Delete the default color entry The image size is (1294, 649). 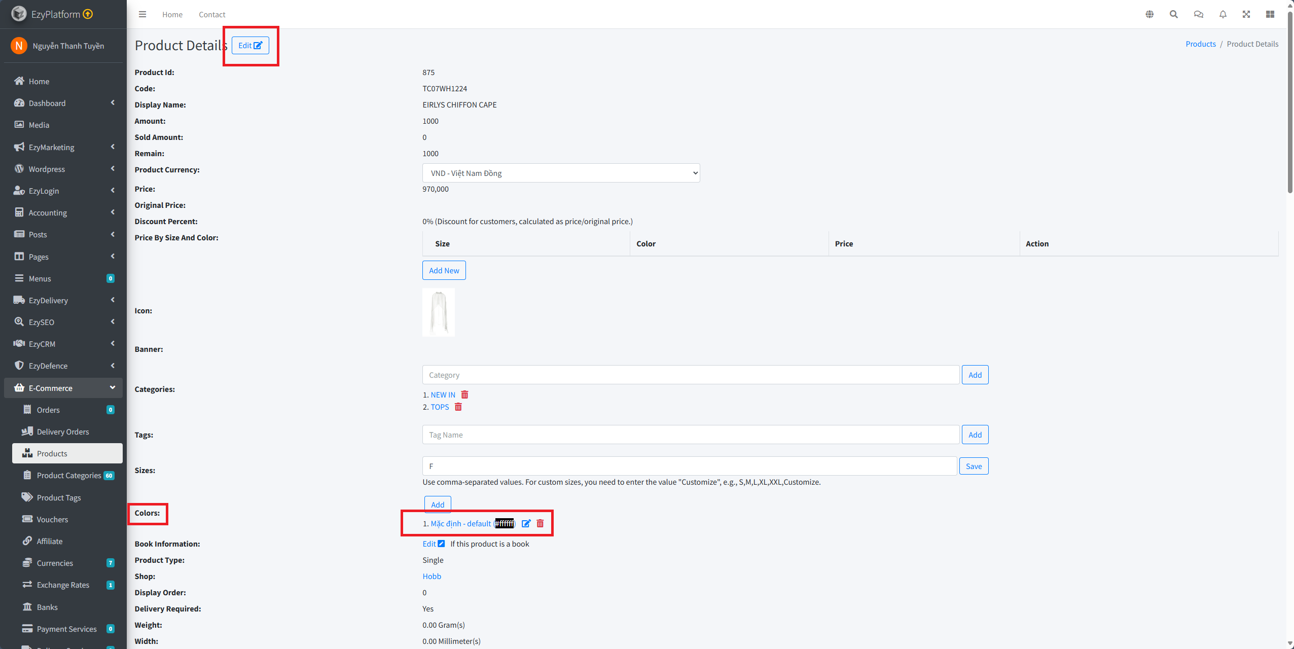[540, 523]
